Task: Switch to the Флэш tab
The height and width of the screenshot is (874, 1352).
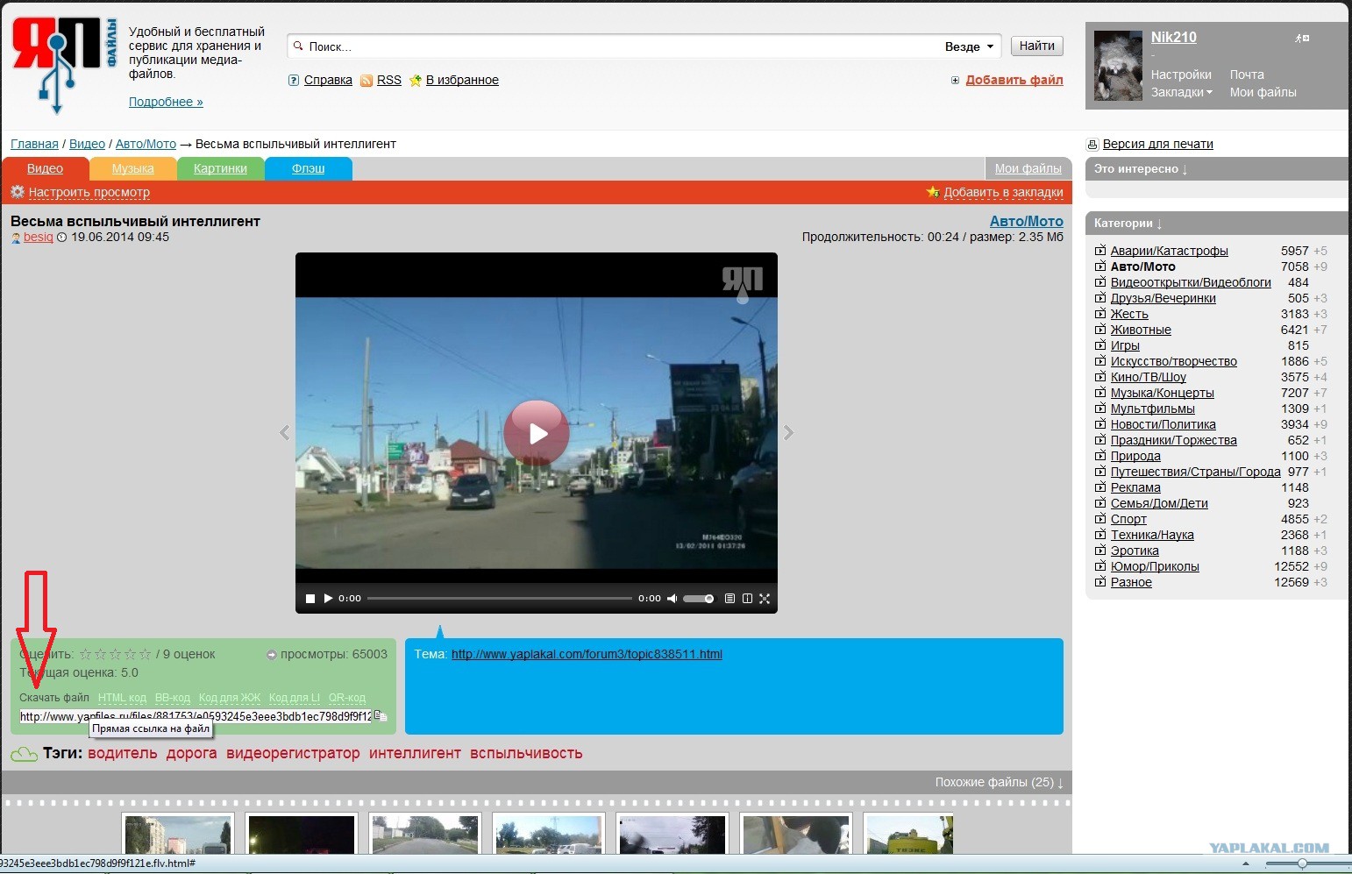Action: click(x=309, y=169)
